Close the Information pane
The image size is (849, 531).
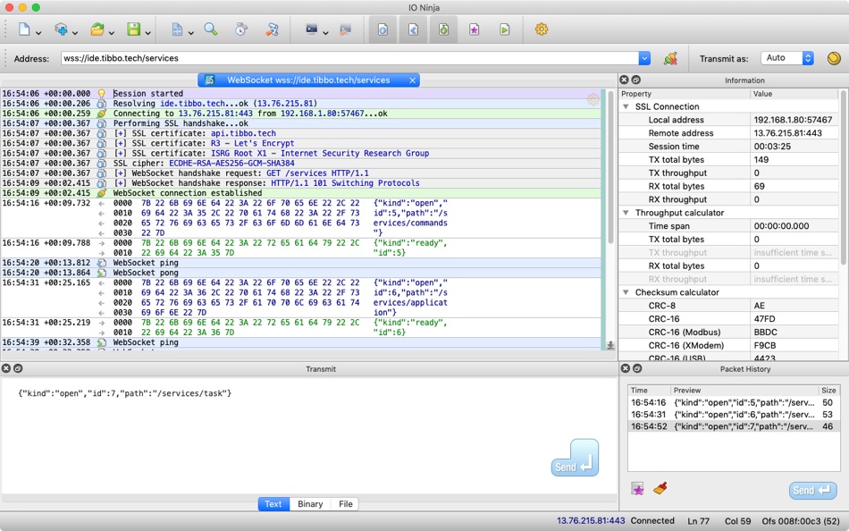[x=625, y=80]
